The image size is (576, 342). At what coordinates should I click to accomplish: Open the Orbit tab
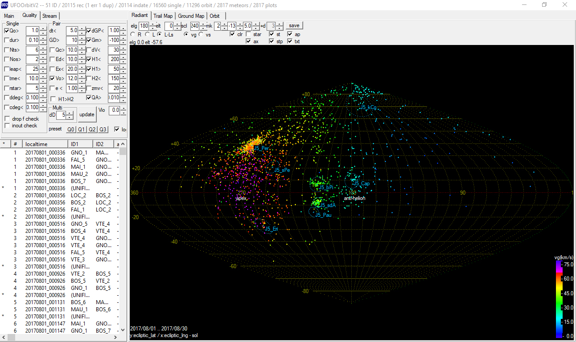pos(215,16)
